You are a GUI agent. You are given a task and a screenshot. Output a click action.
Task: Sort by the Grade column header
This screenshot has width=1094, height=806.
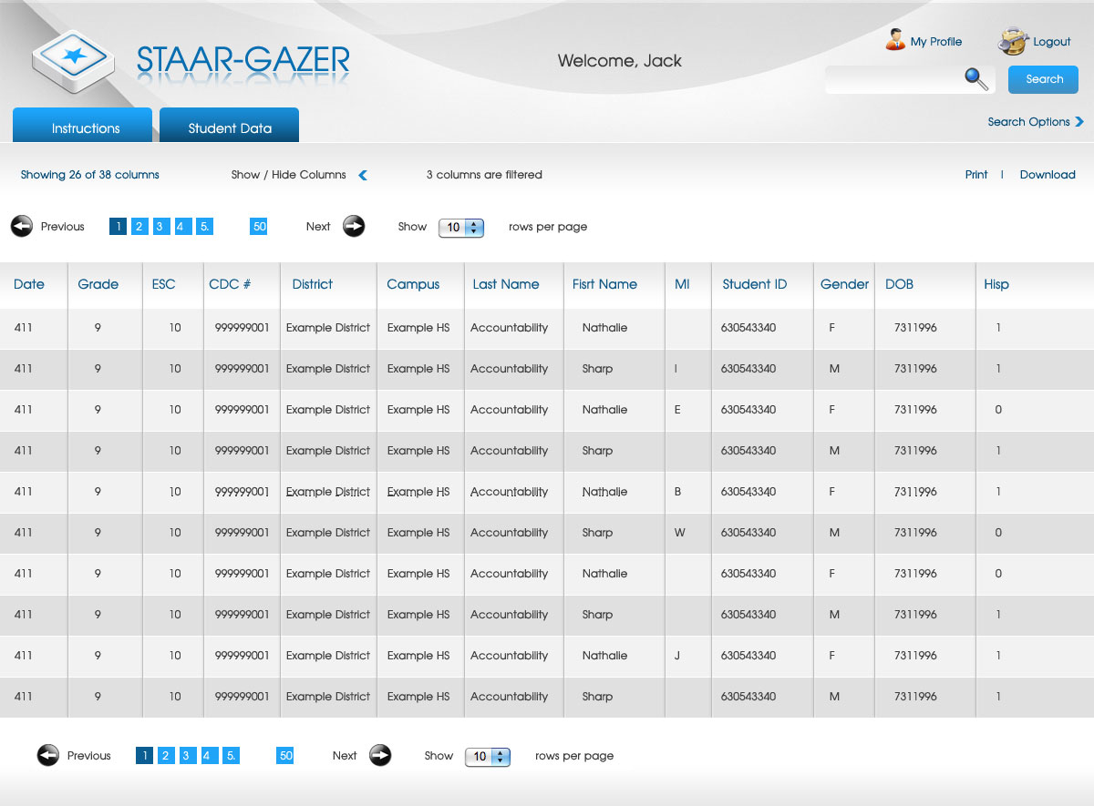coord(98,284)
